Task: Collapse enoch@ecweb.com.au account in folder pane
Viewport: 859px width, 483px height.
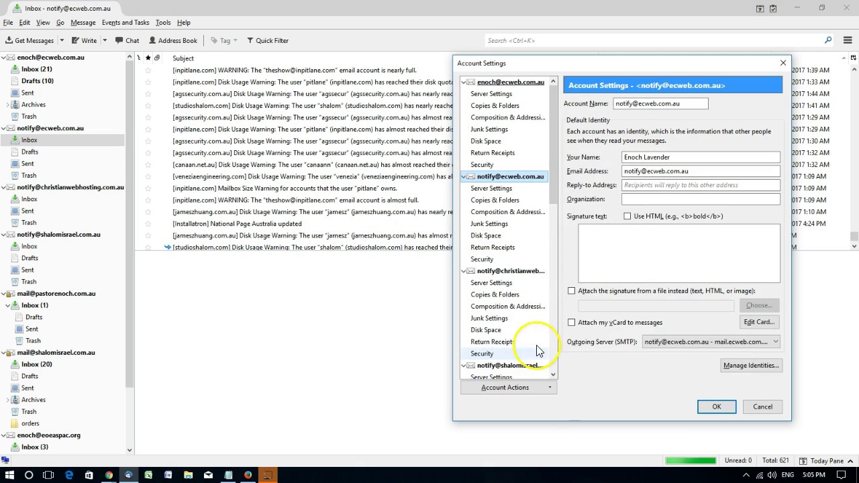Action: pos(3,58)
